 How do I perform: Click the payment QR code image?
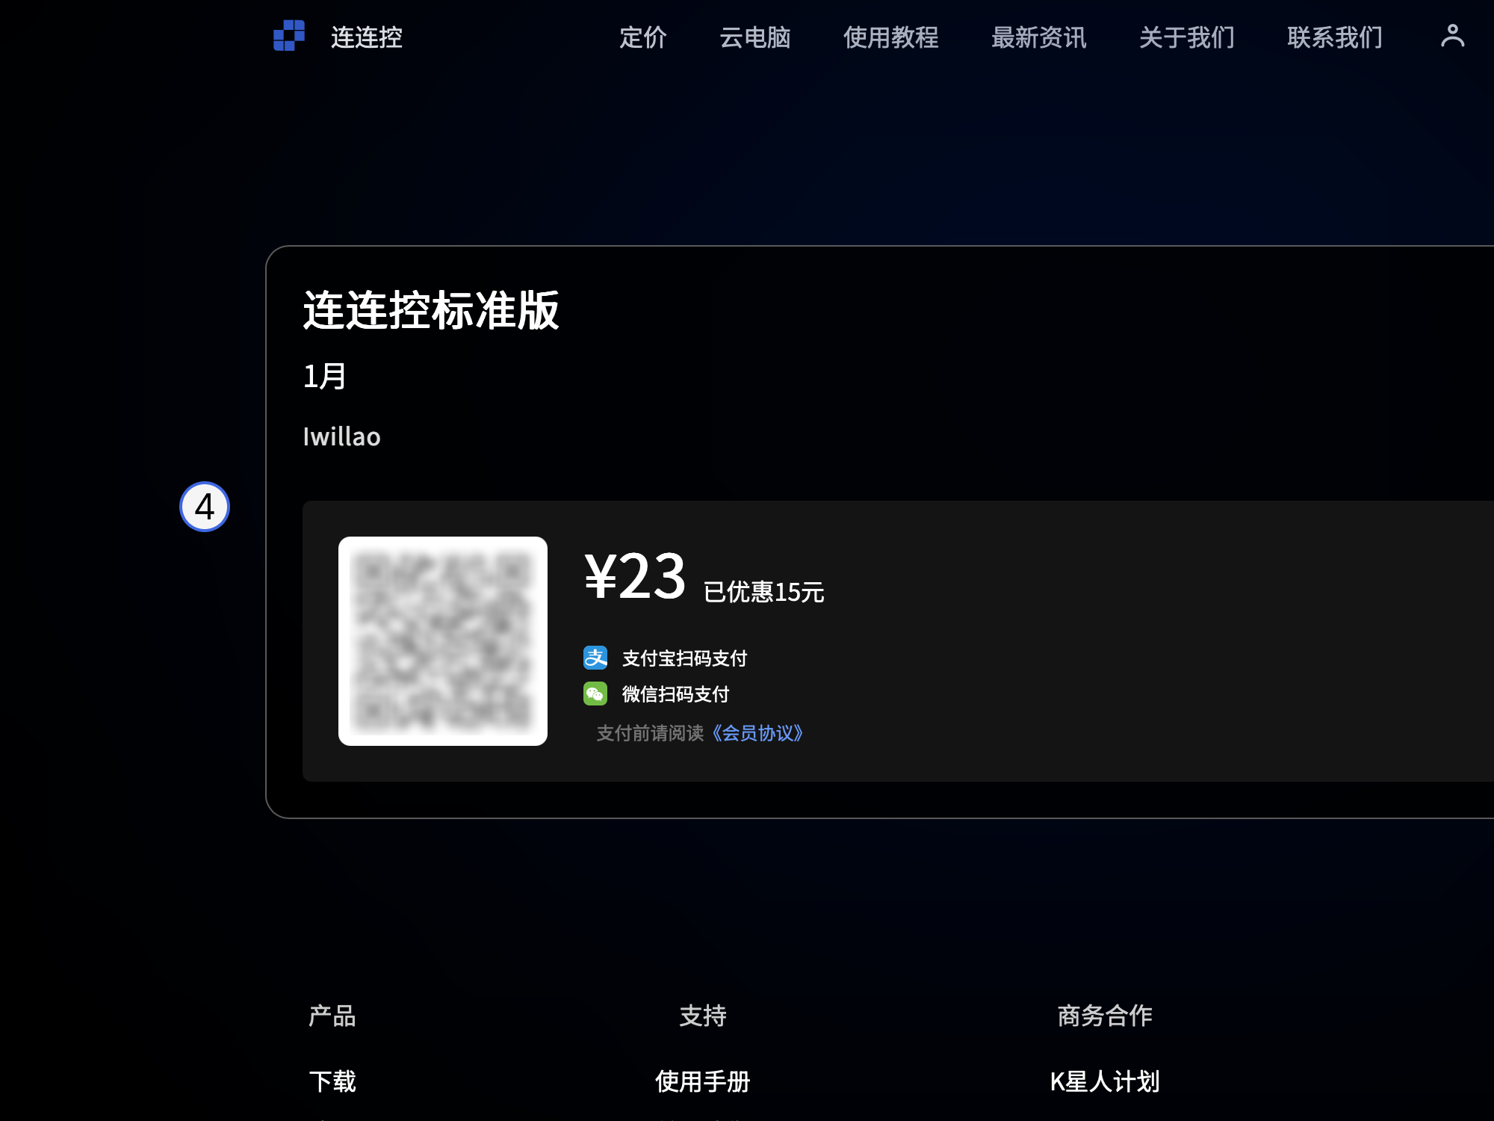(443, 641)
